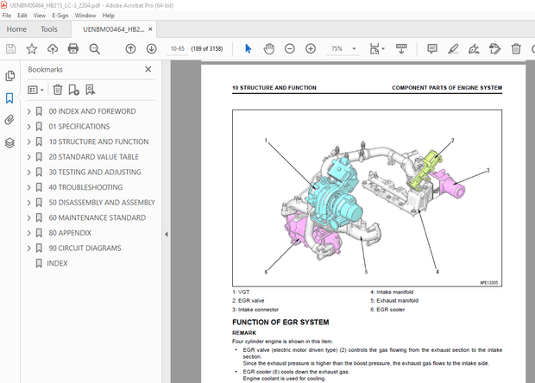This screenshot has height=383, width=535.
Task: Jump to the INDEX bookmark
Action: 57,263
